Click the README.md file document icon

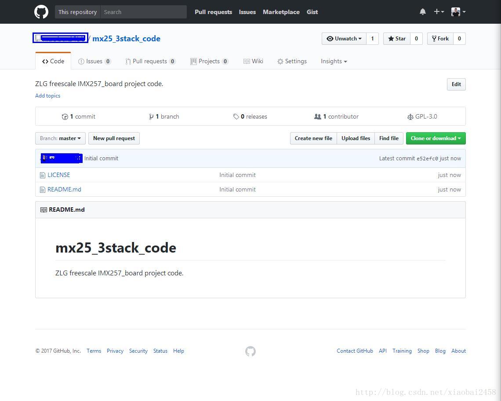coord(43,190)
